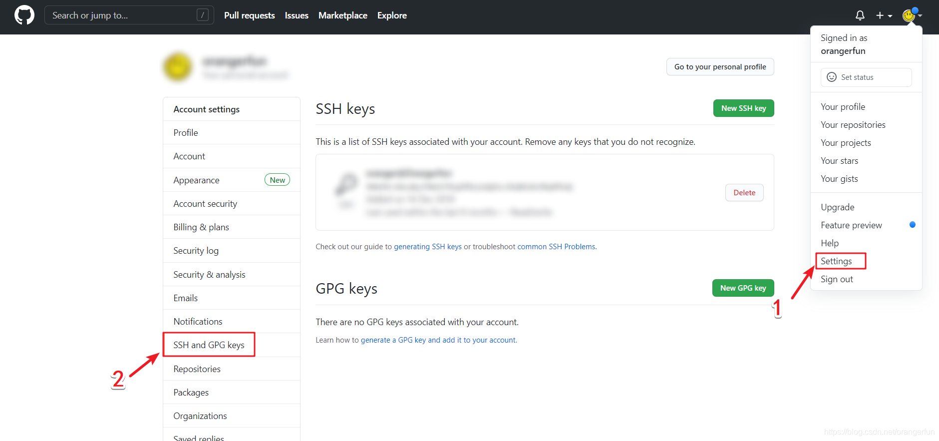Viewport: 939px width, 441px height.
Task: Choose Your profile in user menu
Action: pos(866,107)
